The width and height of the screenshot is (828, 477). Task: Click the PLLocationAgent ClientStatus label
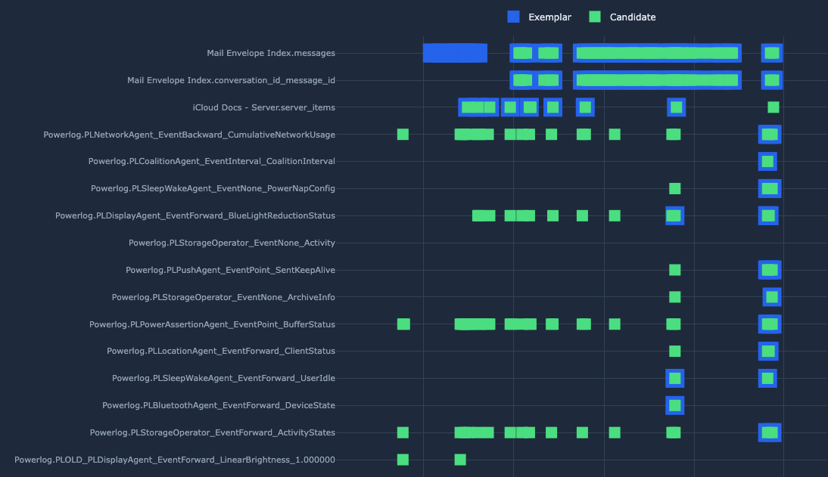pos(221,351)
